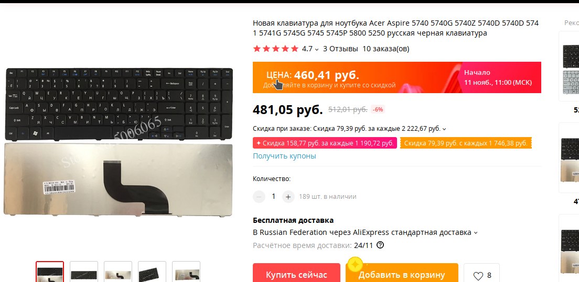Viewport: 579px width, 282px height.
Task: Select the first keyboard thumbnail
Action: [50, 272]
